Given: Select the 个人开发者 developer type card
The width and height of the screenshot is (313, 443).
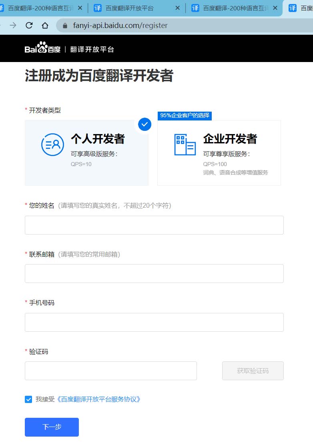Looking at the screenshot, I should [86, 153].
